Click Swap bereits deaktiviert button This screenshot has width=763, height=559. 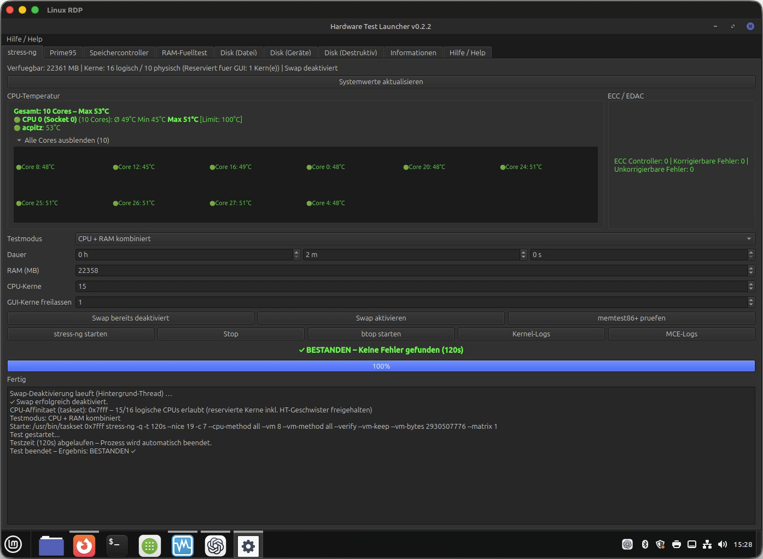tap(131, 318)
